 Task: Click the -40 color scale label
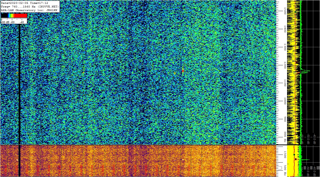pyautogui.click(x=22, y=22)
